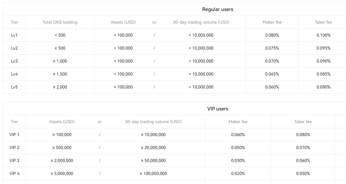The height and width of the screenshot is (184, 346).
Task: Select the Lv3 tier cell
Action: click(14, 61)
